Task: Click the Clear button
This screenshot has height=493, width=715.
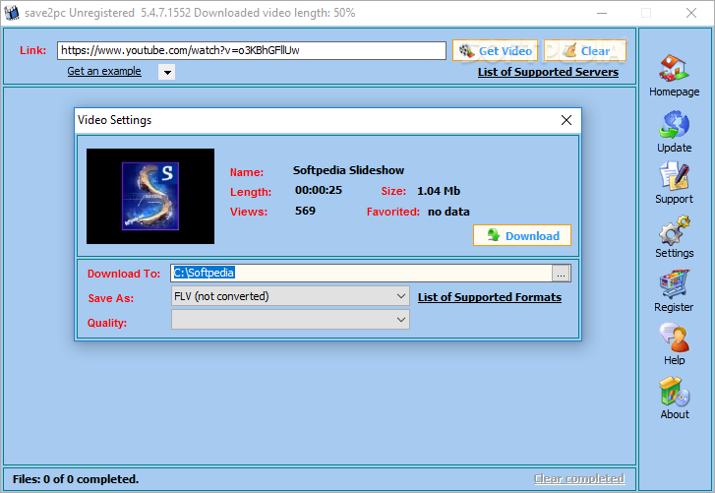Action: coord(585,50)
